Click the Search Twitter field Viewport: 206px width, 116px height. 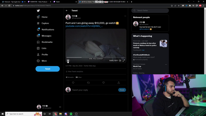(150, 11)
